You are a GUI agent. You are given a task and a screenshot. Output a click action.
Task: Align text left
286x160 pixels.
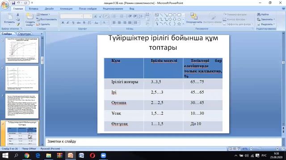tap(114, 23)
